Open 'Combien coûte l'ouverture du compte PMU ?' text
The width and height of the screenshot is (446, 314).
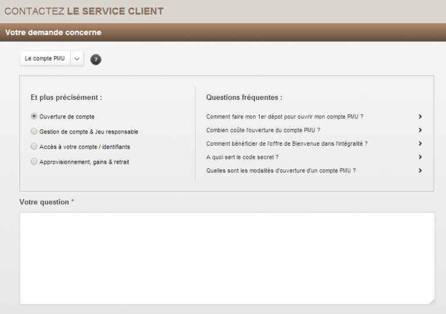263,130
